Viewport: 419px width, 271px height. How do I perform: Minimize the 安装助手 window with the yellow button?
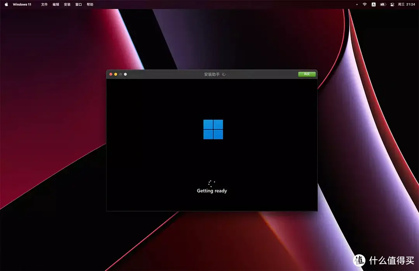click(116, 75)
